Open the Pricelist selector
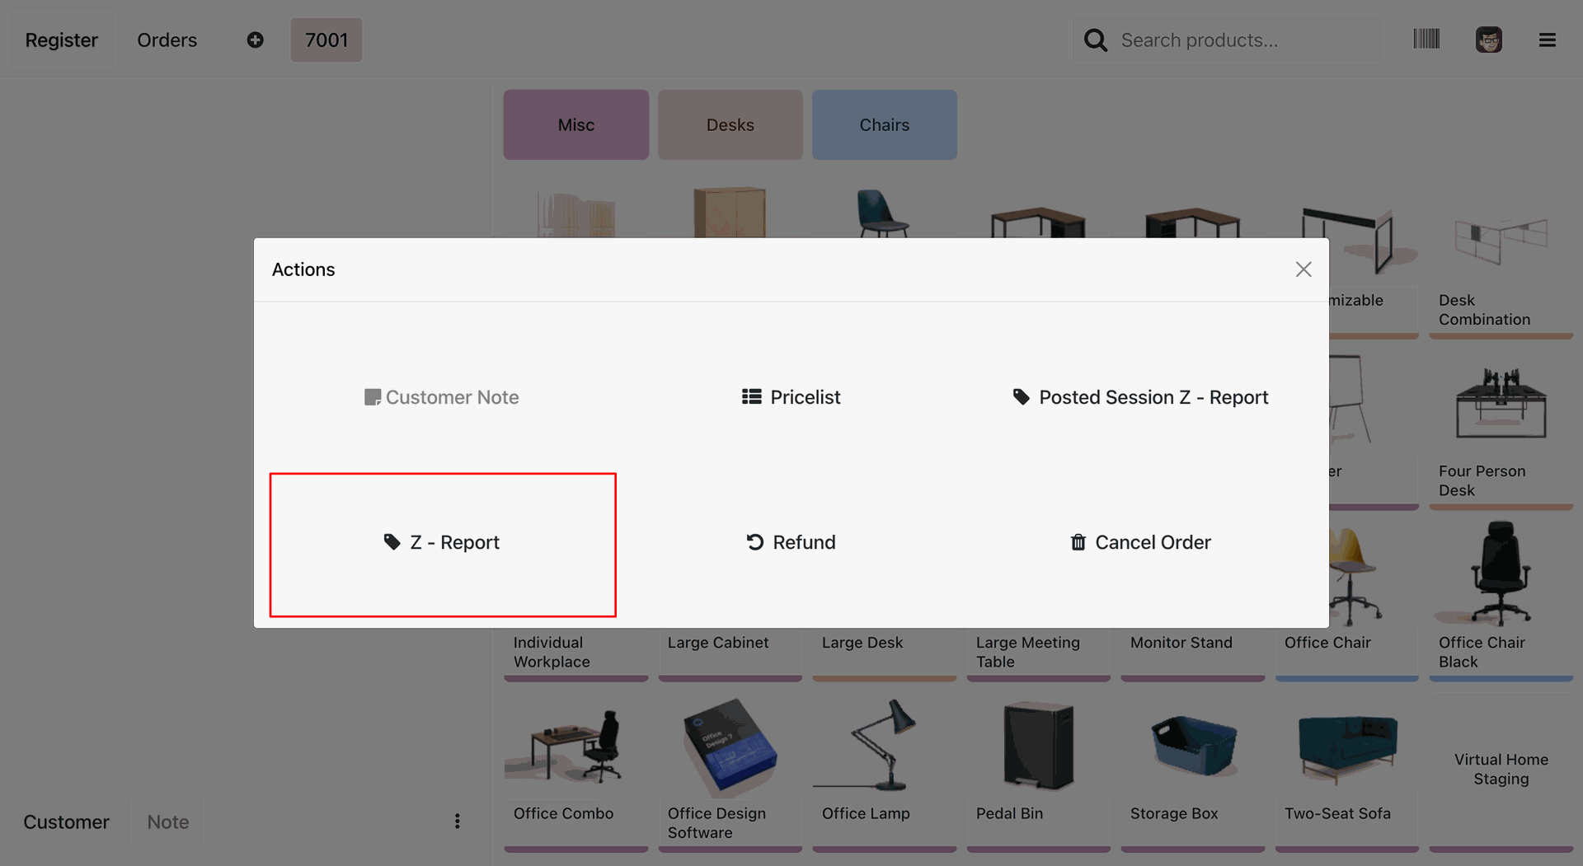The width and height of the screenshot is (1583, 866). click(x=791, y=397)
